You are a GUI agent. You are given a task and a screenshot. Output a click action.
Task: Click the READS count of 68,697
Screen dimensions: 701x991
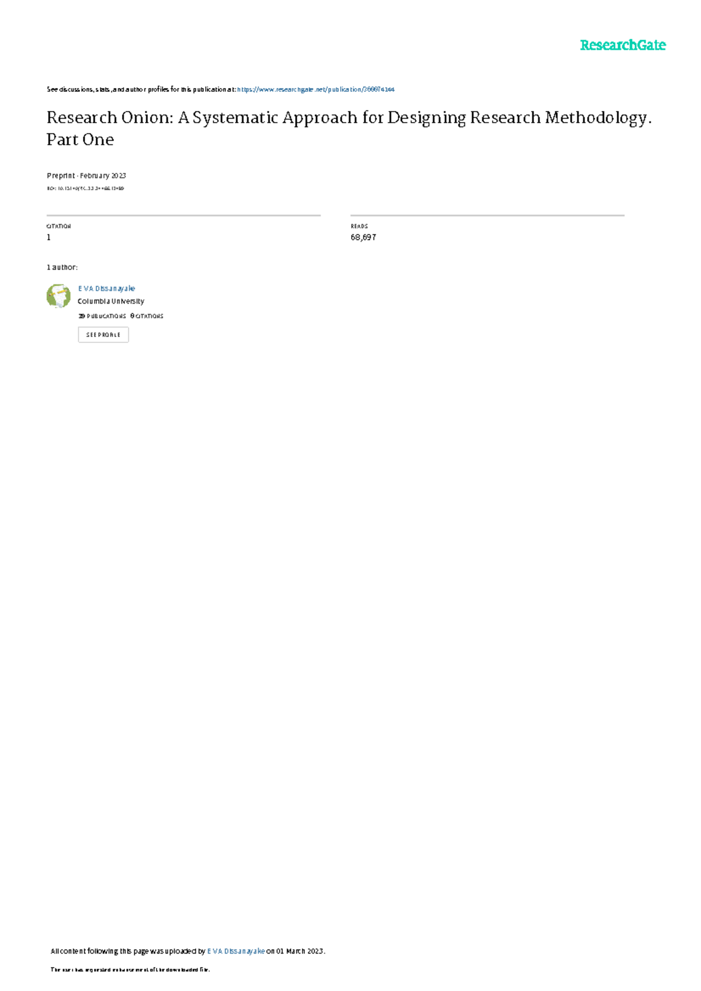(x=363, y=237)
